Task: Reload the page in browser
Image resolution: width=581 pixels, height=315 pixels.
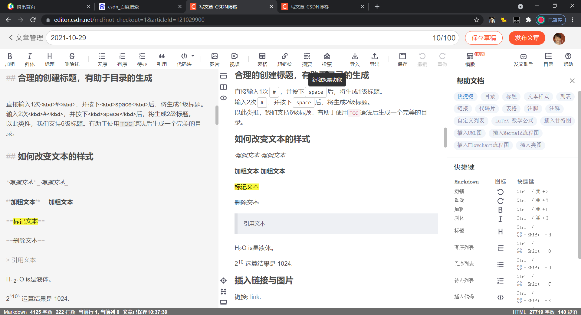Action: [x=33, y=20]
